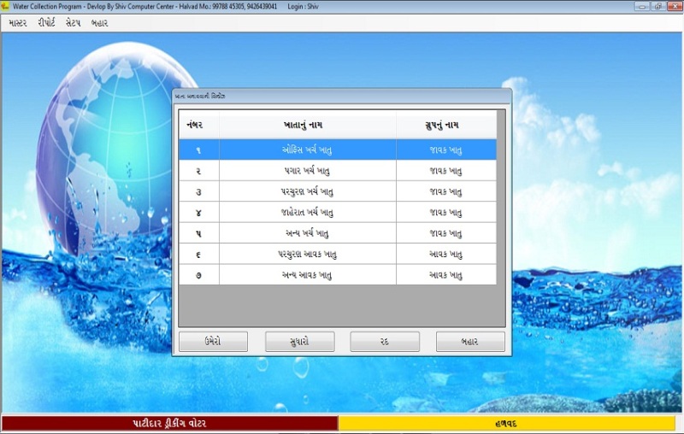
Task: Select the પગાર ખર્ચ ખાતુ row
Action: [307, 170]
